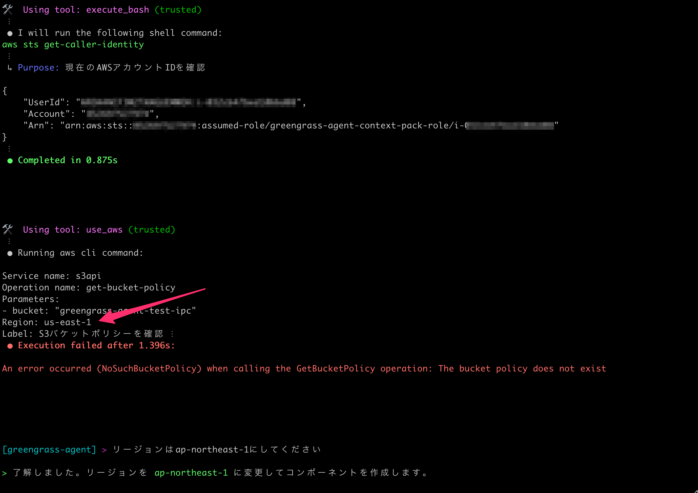Click the blurred Account ID value

pyautogui.click(x=118, y=114)
